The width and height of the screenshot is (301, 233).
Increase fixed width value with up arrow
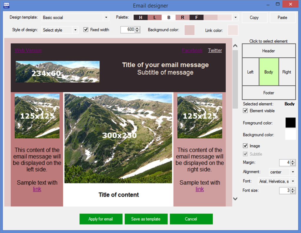click(137, 28)
